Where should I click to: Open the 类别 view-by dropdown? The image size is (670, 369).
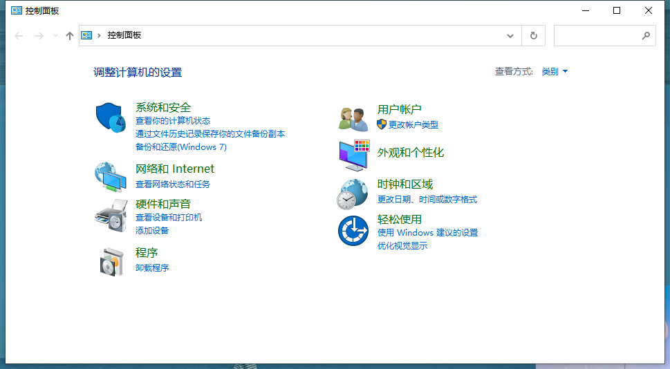point(555,71)
